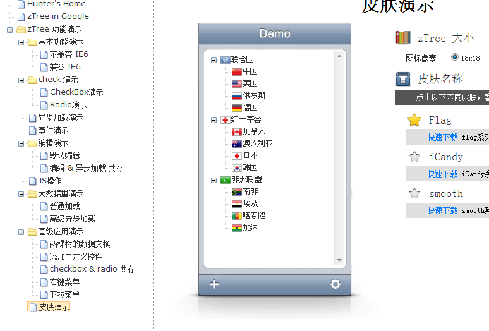Open the 右键菜单 demo

click(x=64, y=282)
